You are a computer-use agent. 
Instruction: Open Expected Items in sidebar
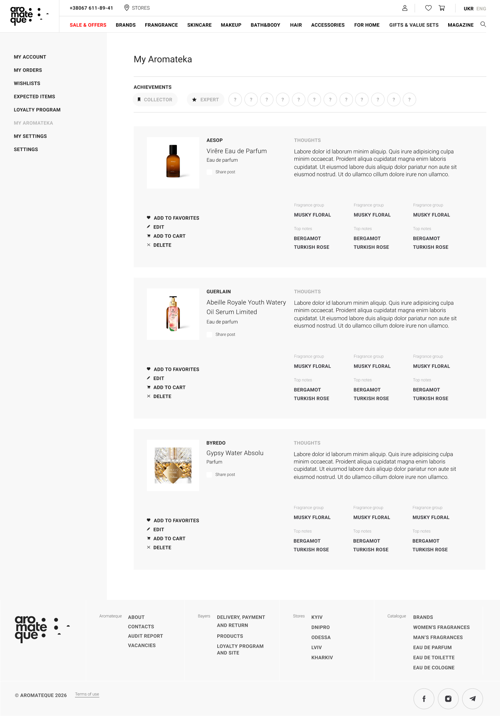pyautogui.click(x=35, y=97)
